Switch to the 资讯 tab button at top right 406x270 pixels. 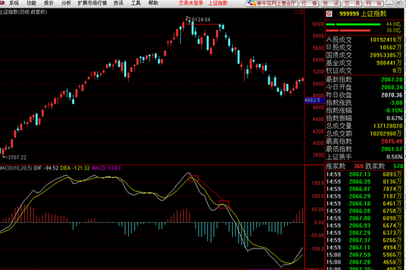(x=331, y=4)
